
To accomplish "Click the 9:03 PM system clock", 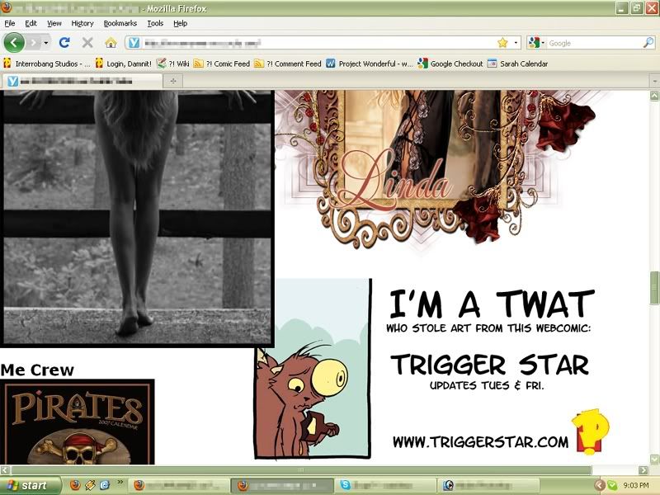I will [635, 485].
